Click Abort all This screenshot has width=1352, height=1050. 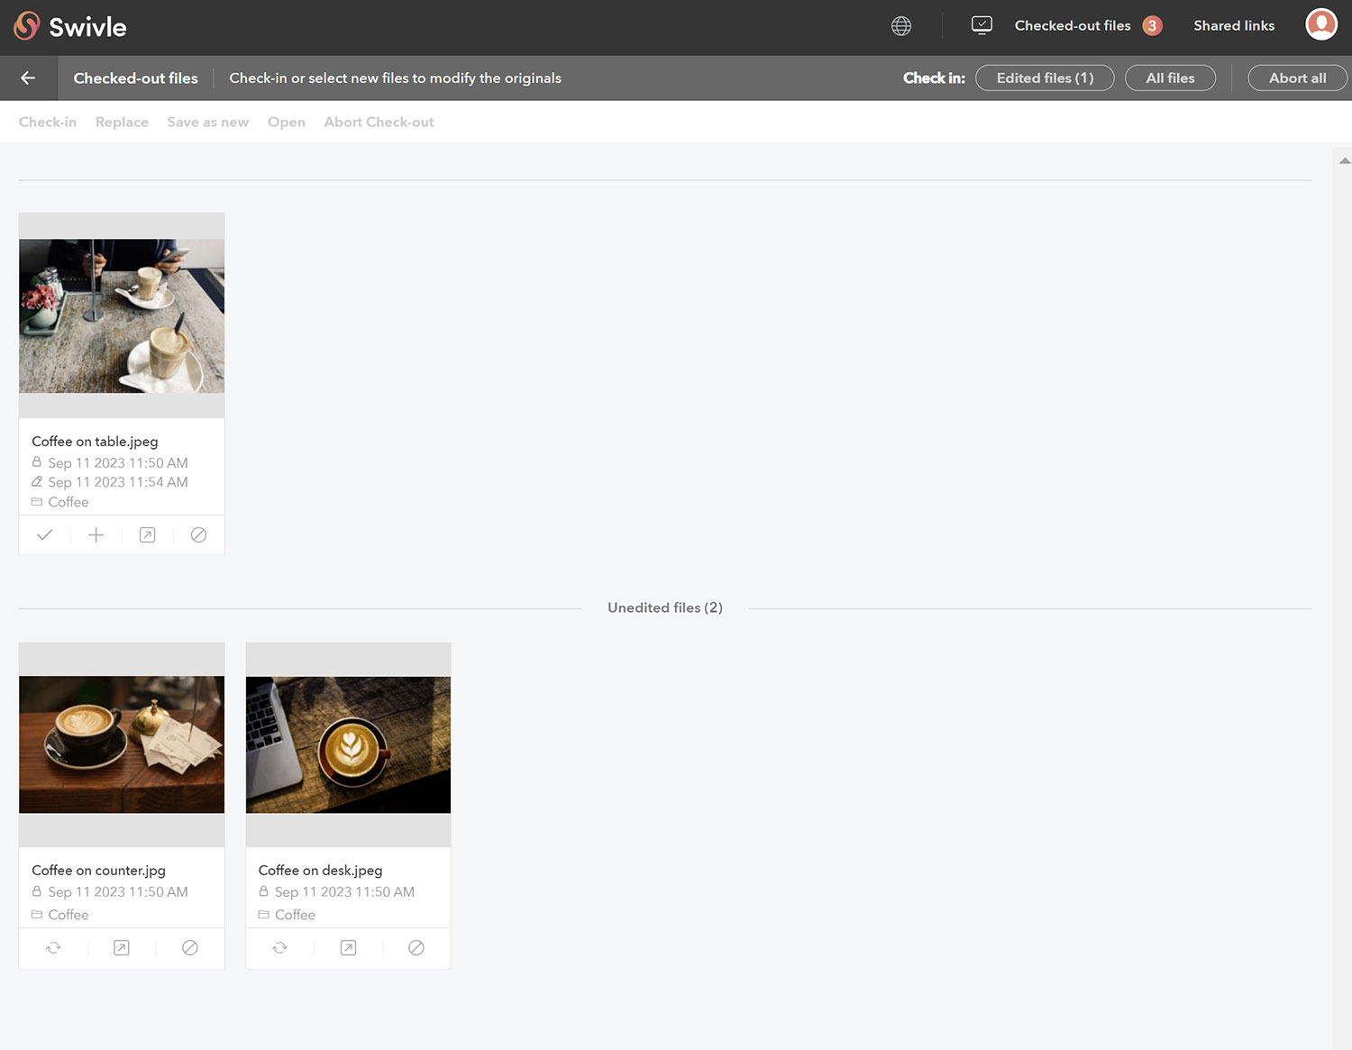[x=1296, y=78]
